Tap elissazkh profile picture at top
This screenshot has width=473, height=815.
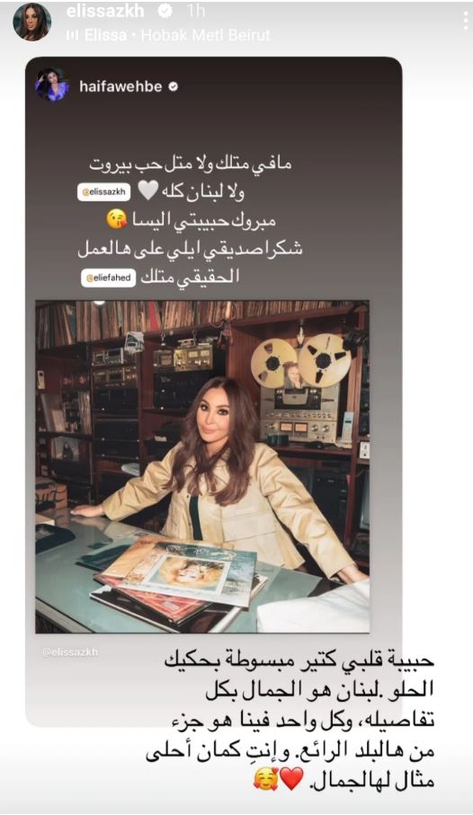point(32,22)
